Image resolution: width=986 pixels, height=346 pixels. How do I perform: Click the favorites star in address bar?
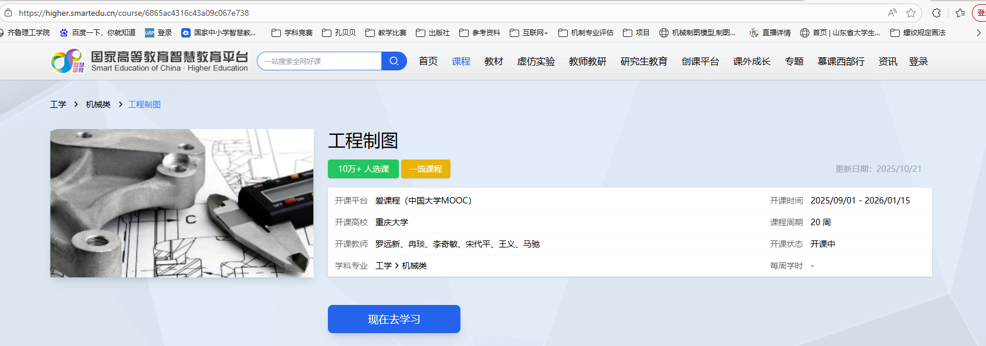(x=910, y=13)
